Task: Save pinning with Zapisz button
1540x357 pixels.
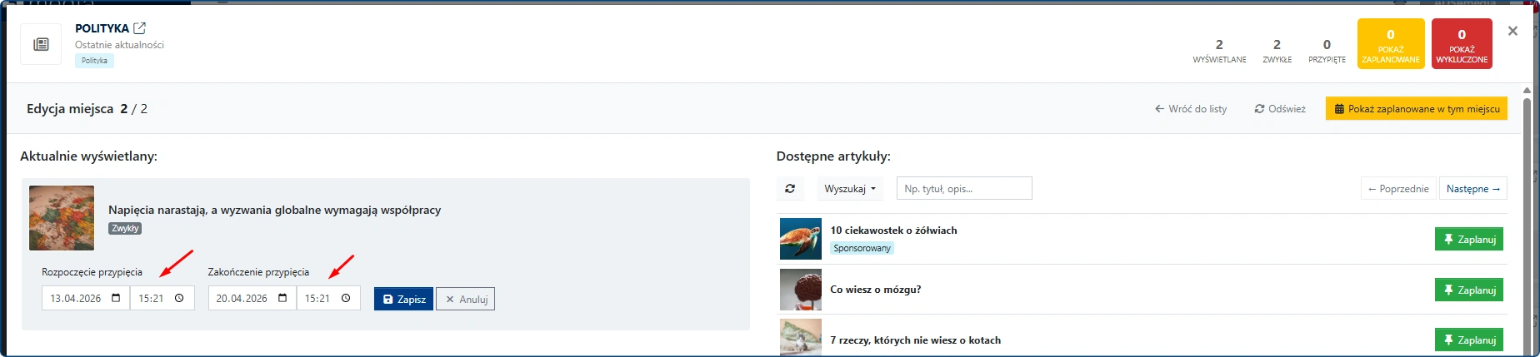Action: pyautogui.click(x=403, y=299)
